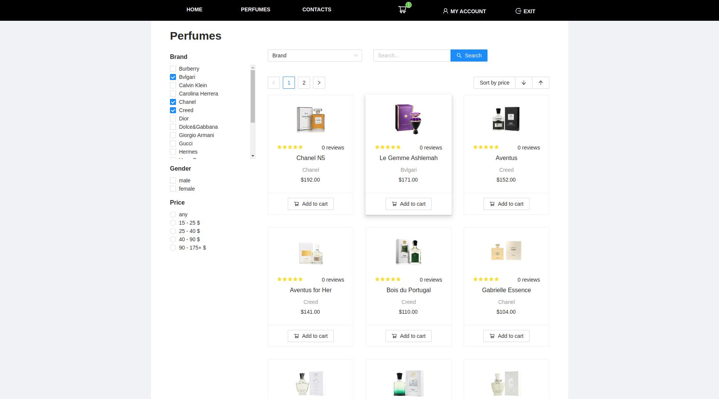719x399 pixels.
Task: Click the star rating of Le Gemme Ashlemah
Action: click(x=388, y=147)
